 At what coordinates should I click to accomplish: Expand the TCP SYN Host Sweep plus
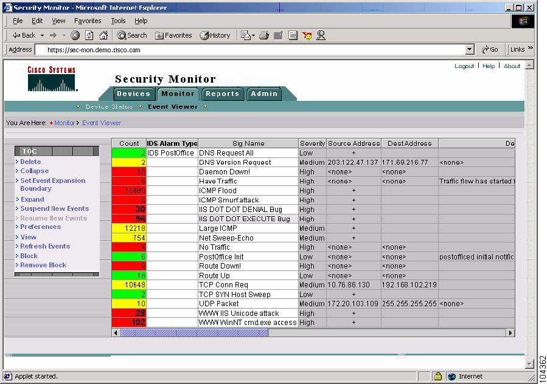[x=354, y=295]
